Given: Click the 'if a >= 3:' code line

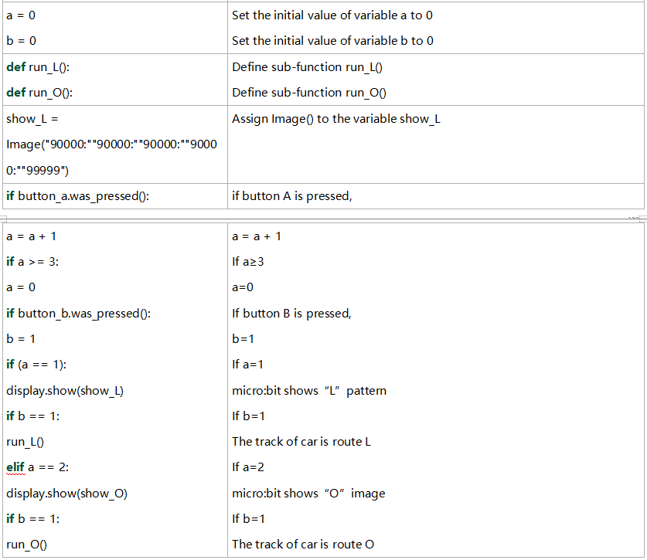Looking at the screenshot, I should coord(32,261).
